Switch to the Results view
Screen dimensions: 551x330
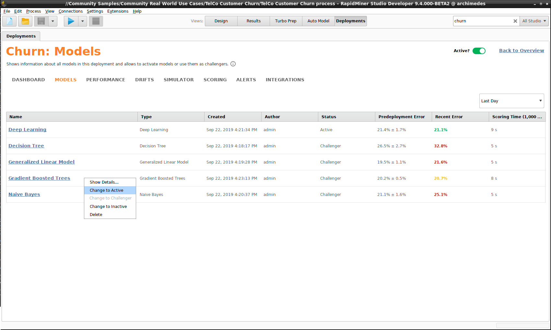click(253, 21)
